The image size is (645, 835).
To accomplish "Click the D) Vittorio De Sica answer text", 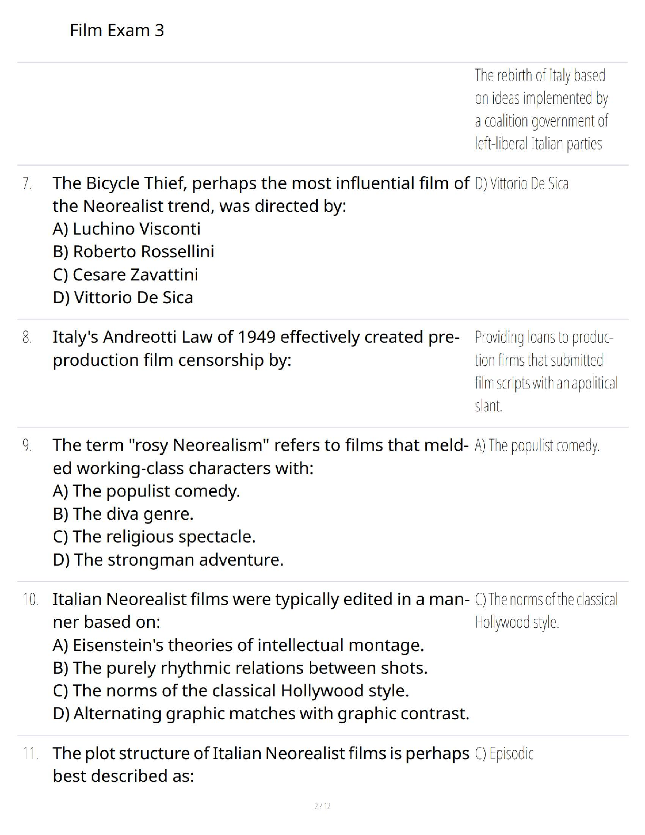I will pos(522,183).
